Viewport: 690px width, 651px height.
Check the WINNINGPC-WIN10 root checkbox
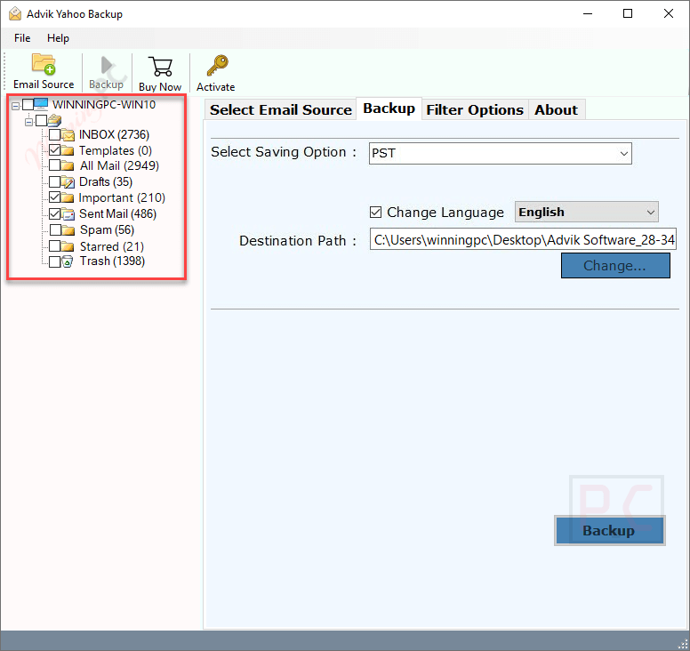coord(28,104)
